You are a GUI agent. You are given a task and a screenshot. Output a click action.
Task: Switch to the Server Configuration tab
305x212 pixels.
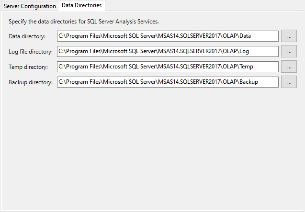pos(30,6)
